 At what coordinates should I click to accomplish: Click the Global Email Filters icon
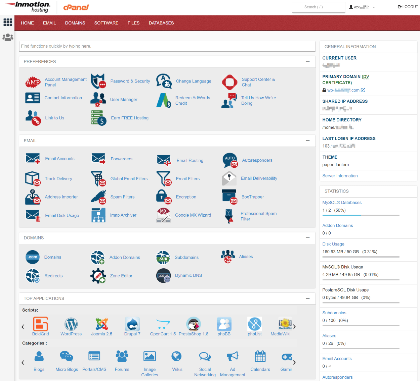tap(98, 179)
